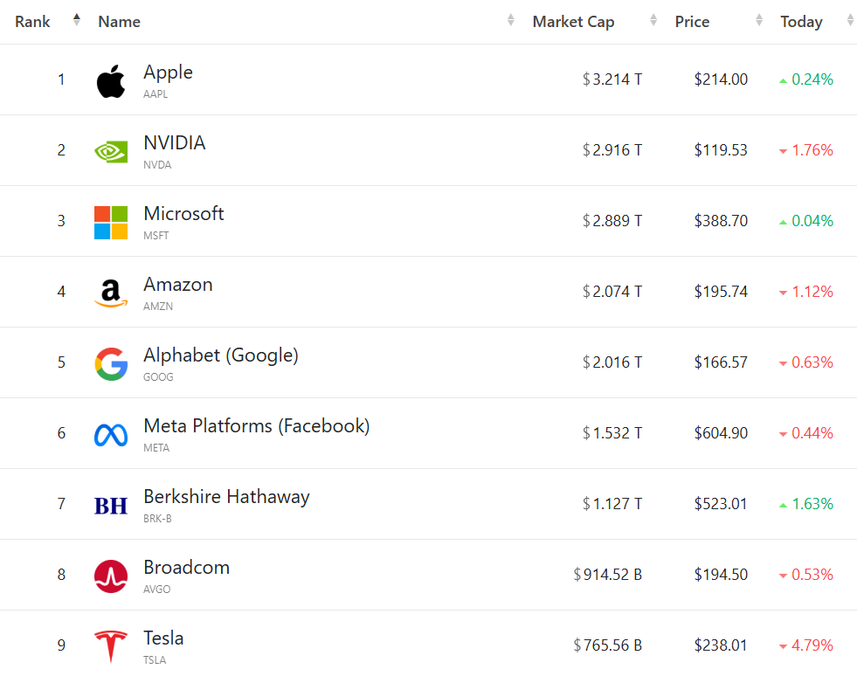Click the Tesla logo icon

pyautogui.click(x=111, y=646)
